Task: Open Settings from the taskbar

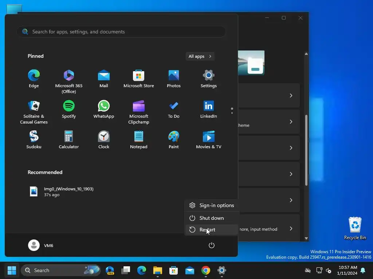Action: [x=221, y=270]
